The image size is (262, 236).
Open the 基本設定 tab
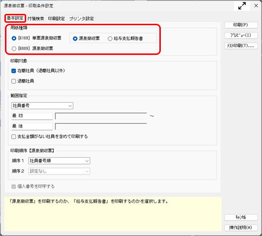tap(15, 18)
